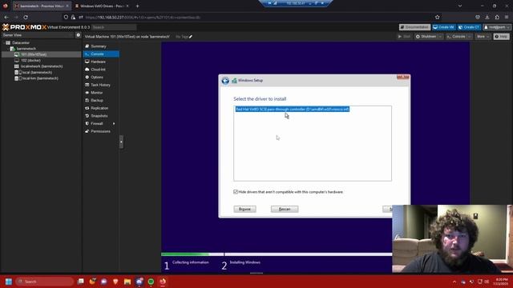513x288 pixels.
Task: Collapse the barnmetech node in tree
Action: [x=9, y=49]
